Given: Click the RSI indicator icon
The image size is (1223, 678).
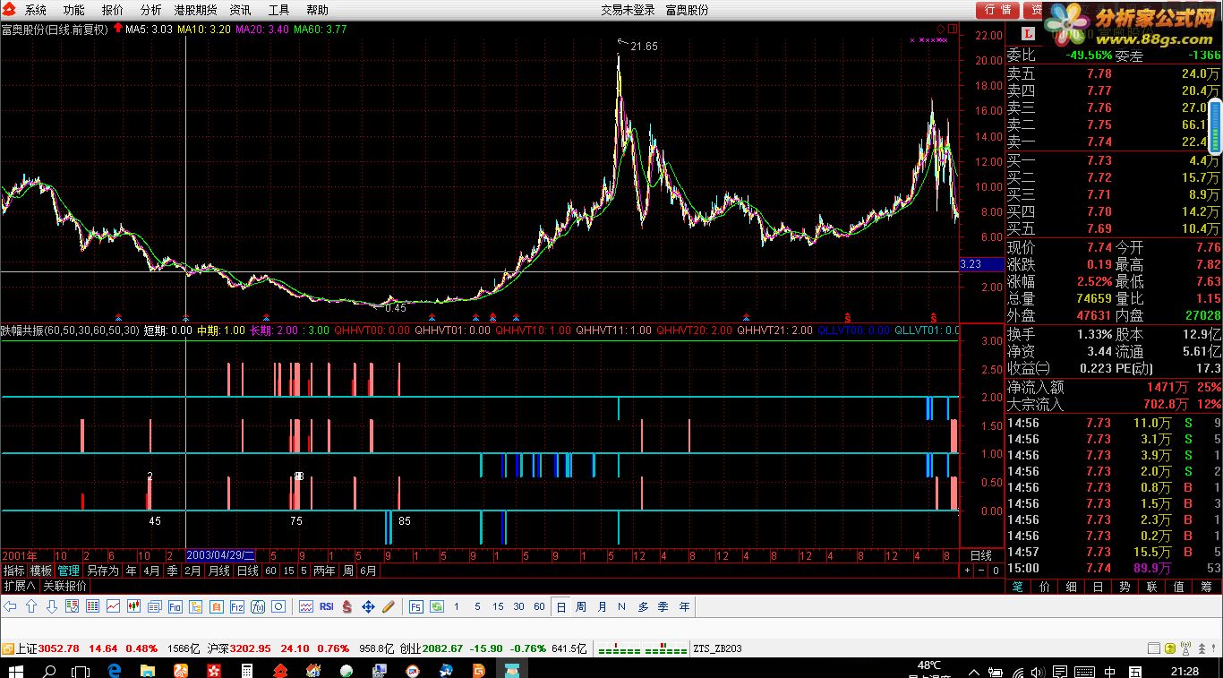Looking at the screenshot, I should (327, 606).
